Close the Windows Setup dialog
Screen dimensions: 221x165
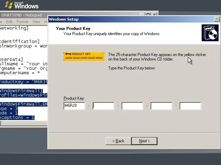(217, 19)
